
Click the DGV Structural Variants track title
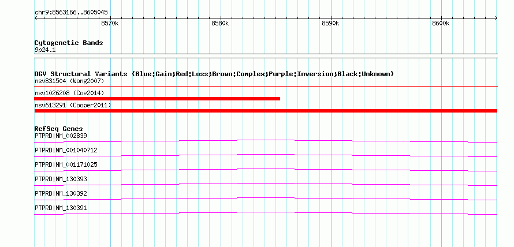click(214, 74)
